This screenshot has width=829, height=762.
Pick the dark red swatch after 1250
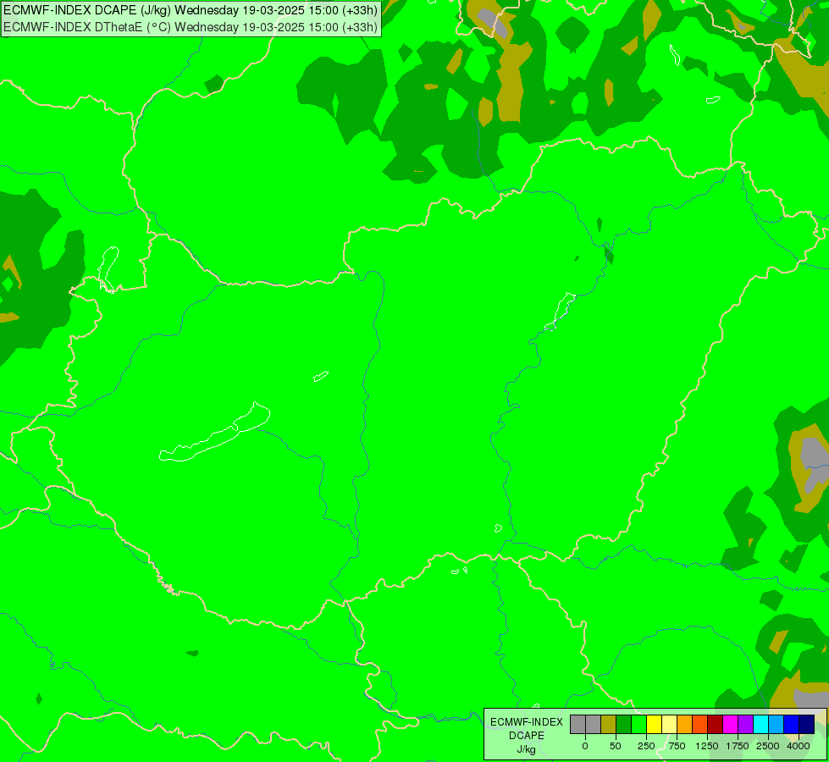click(716, 725)
